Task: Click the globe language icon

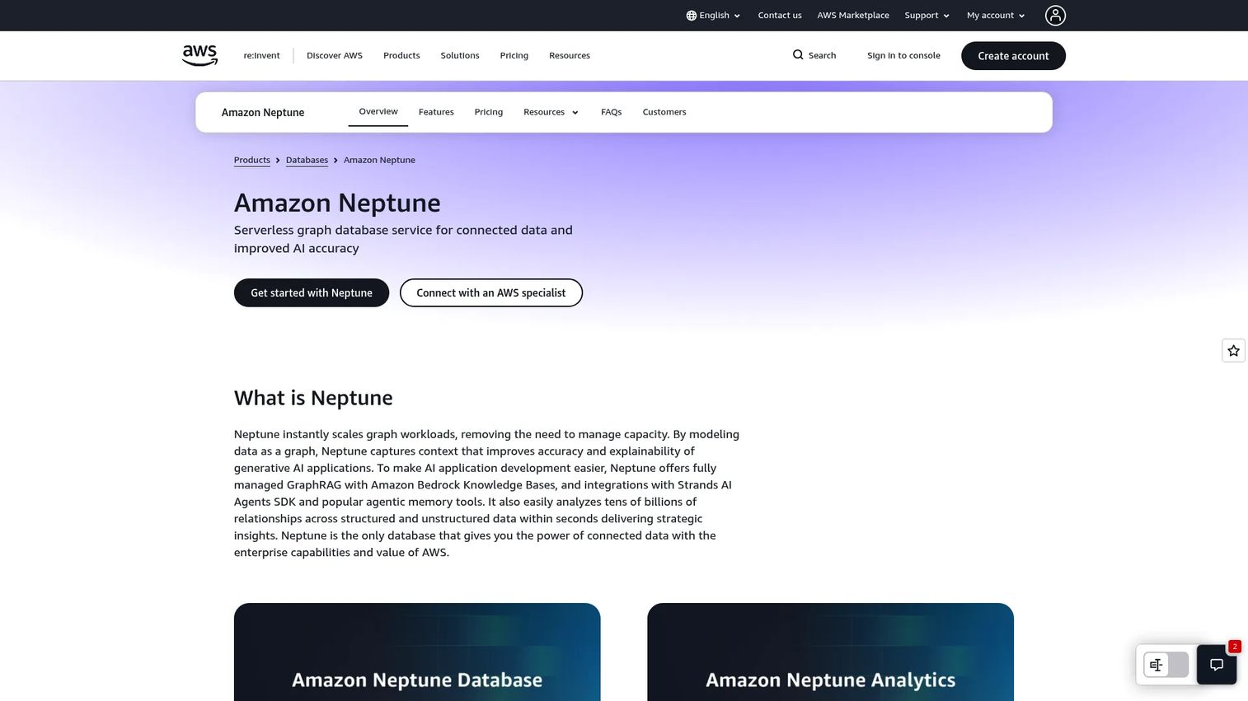Action: 692,16
